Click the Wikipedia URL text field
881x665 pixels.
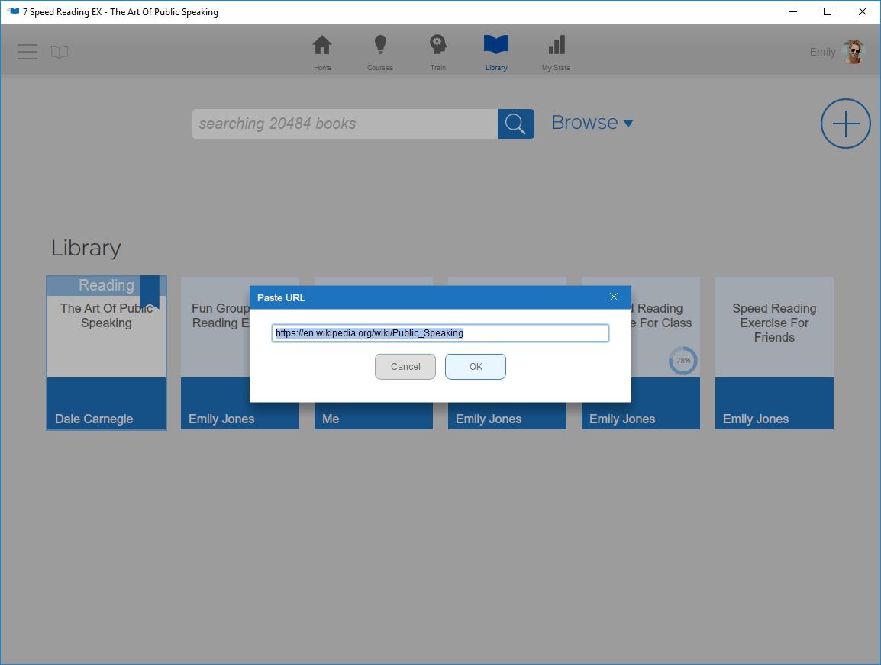click(x=440, y=332)
